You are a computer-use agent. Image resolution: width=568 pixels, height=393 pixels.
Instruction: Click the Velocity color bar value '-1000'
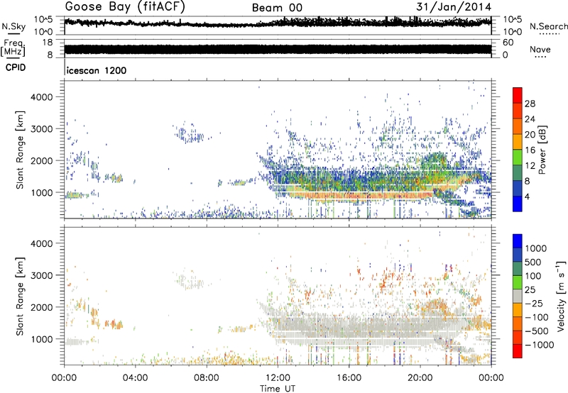pos(539,345)
